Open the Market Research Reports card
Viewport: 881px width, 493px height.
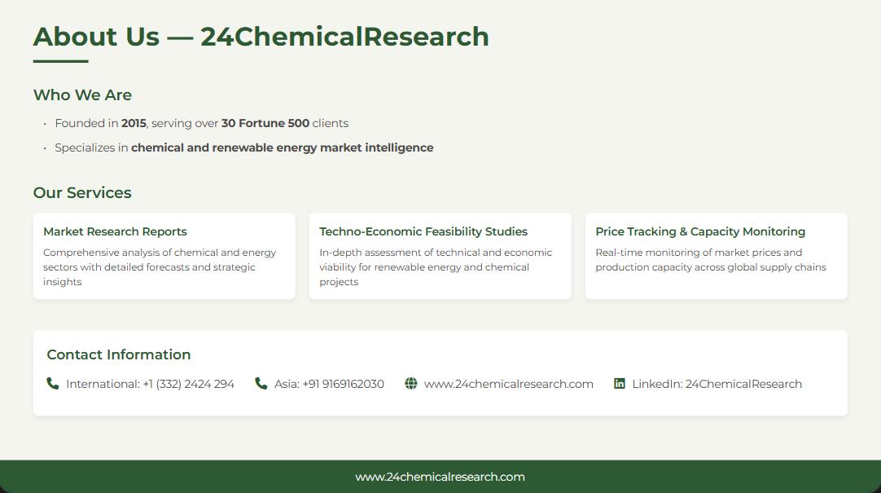(164, 256)
